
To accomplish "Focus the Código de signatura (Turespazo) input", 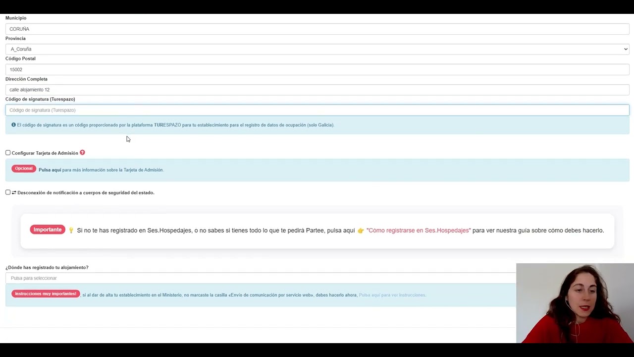I will click(x=317, y=110).
